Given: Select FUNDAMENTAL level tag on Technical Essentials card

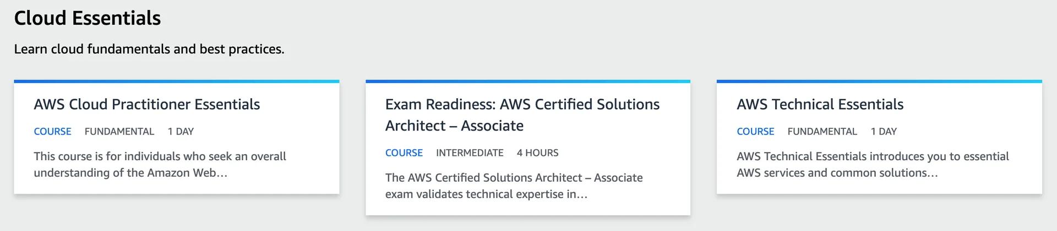Looking at the screenshot, I should pos(822,132).
